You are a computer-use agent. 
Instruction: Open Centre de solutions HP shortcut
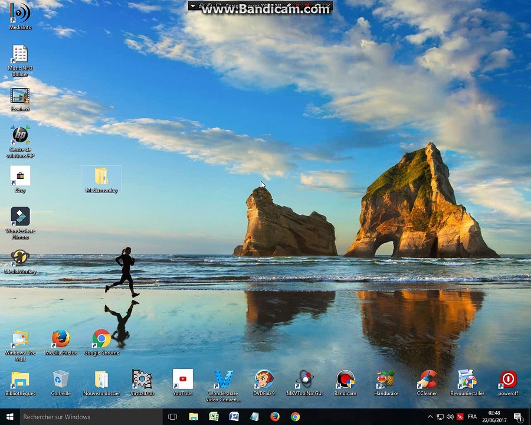point(20,141)
